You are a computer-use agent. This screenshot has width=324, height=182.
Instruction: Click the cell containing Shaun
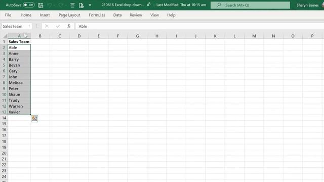pyautogui.click(x=19, y=95)
